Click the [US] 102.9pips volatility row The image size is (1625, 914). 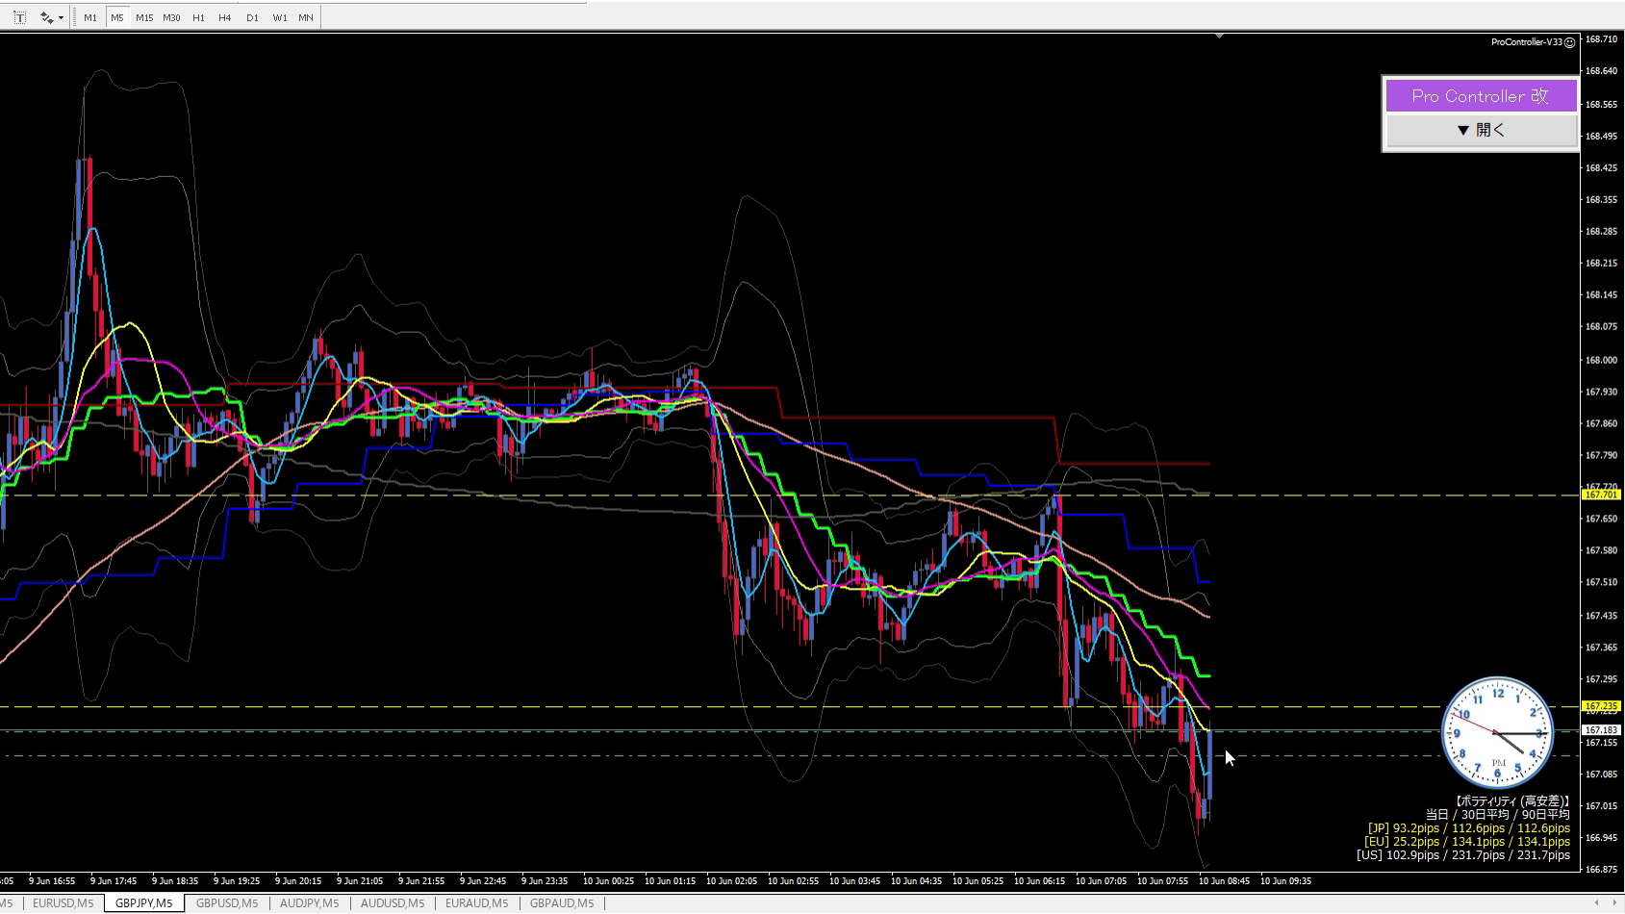click(x=1462, y=855)
